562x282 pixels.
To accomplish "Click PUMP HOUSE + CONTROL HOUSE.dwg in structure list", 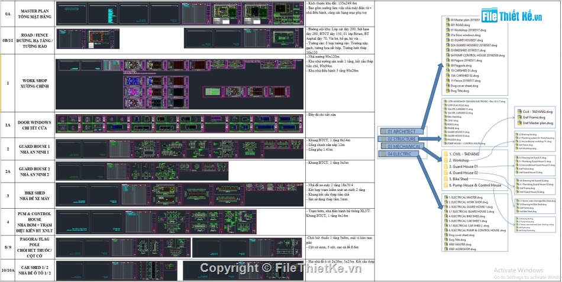I will coord(466,144).
